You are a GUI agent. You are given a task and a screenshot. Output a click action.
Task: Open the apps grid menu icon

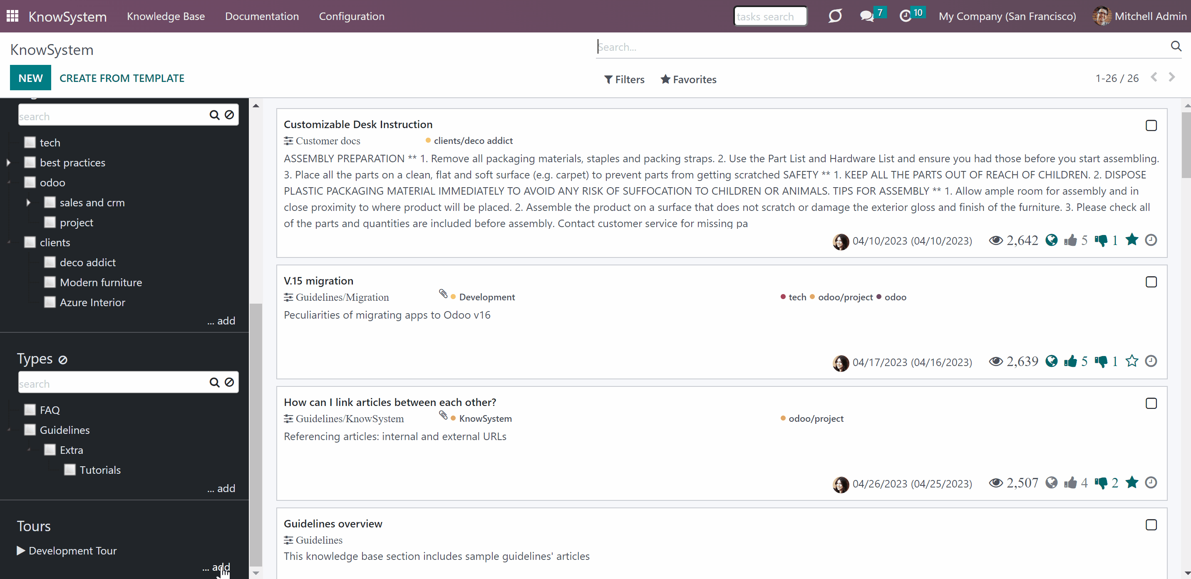click(x=12, y=16)
